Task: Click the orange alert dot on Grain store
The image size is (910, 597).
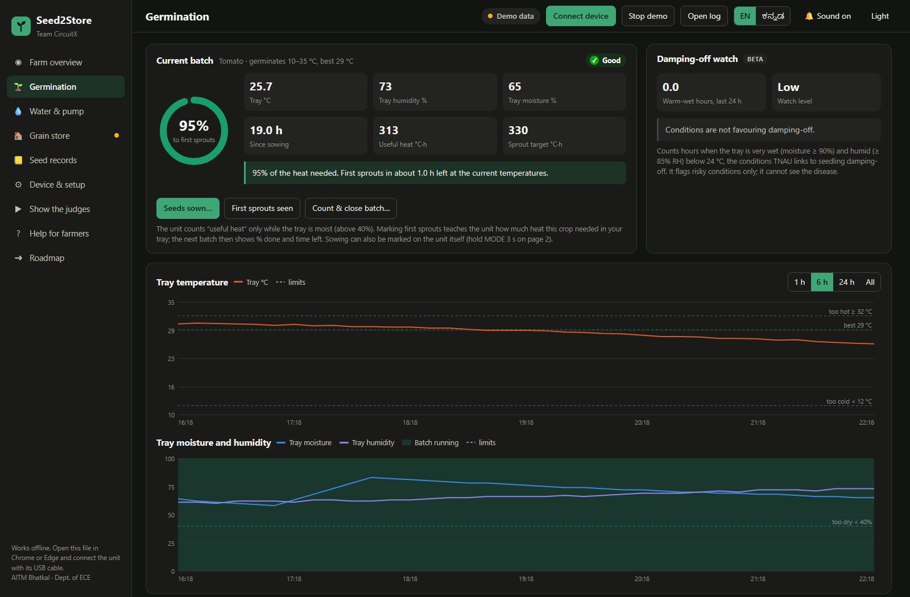Action: coord(117,135)
